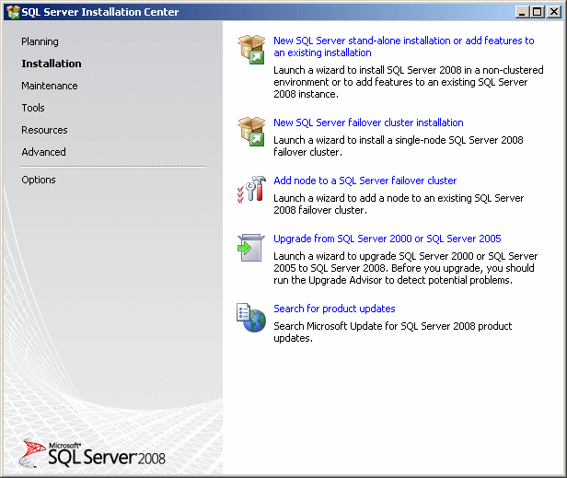Start Upgrade from SQL Server 2000 or 2005
Viewport: 567px width, 478px height.
pyautogui.click(x=388, y=239)
